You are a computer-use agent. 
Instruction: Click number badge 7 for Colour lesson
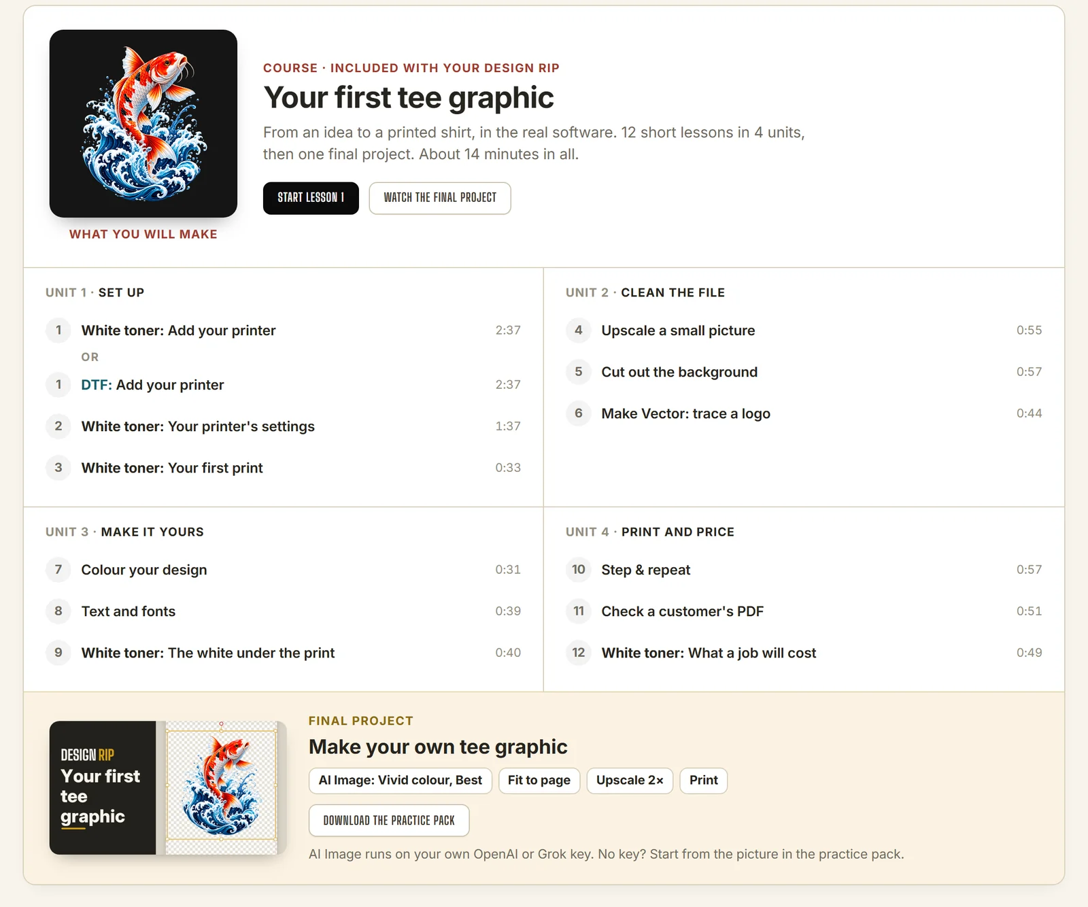pos(58,570)
